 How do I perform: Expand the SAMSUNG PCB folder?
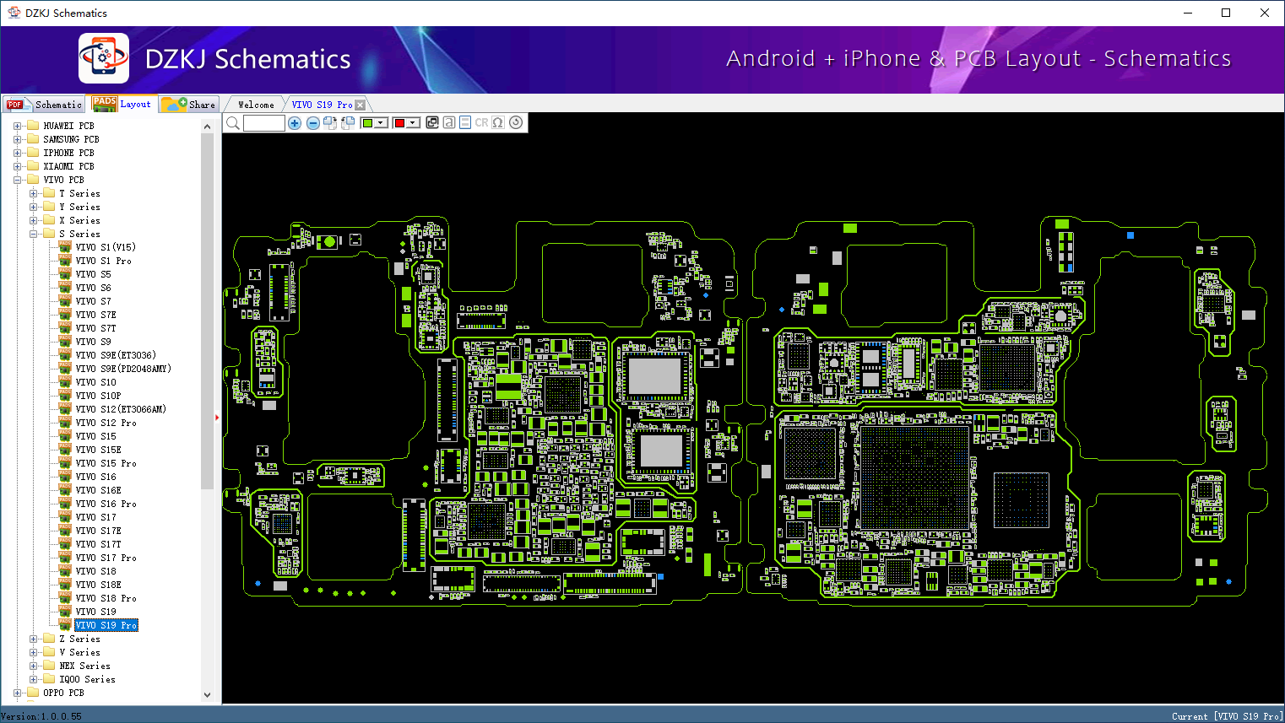tap(17, 139)
